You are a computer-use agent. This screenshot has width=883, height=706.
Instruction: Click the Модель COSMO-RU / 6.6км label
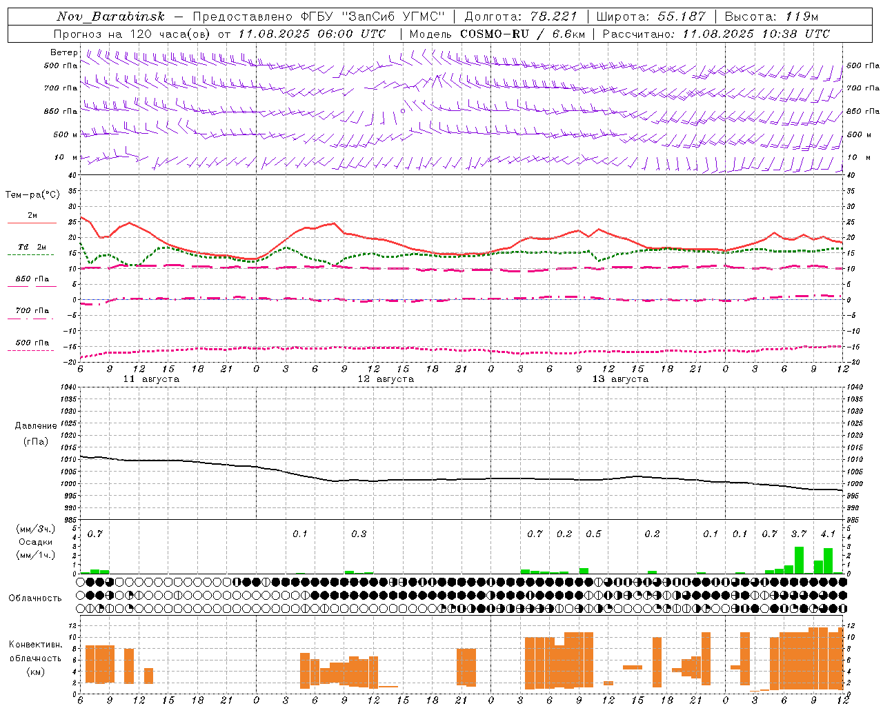pos(497,34)
